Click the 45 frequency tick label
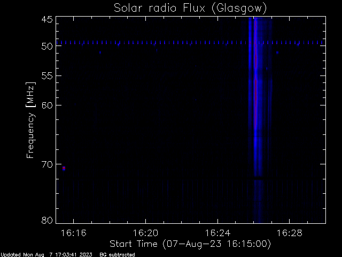The height and width of the screenshot is (257, 342). pyautogui.click(x=47, y=19)
